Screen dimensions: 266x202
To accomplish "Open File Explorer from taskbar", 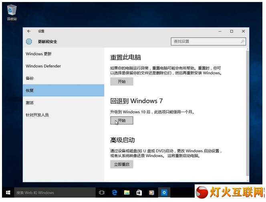I will point(127,192).
